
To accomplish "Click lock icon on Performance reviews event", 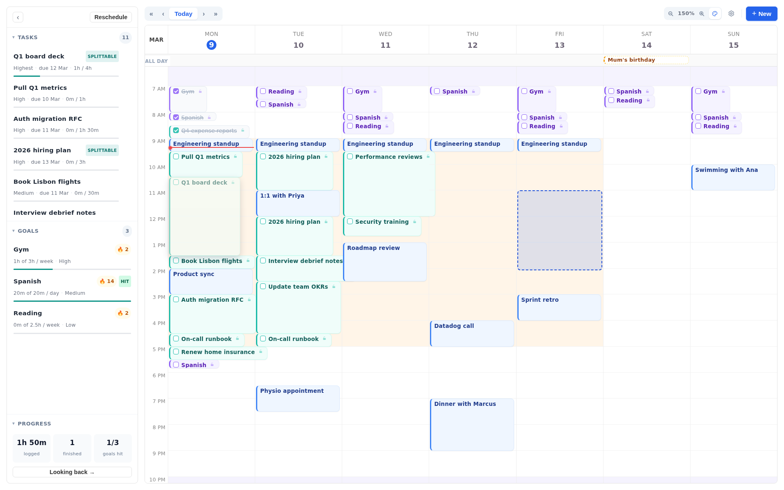I will coord(428,157).
